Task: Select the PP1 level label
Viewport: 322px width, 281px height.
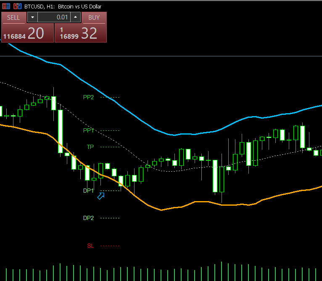Action: pyautogui.click(x=88, y=130)
